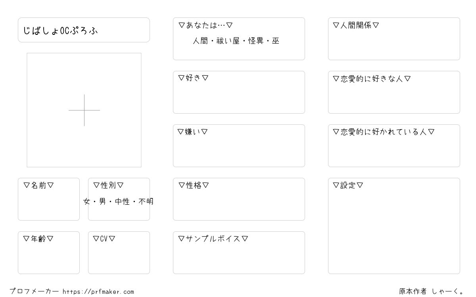
Task: Select the 怪異 option
Action: tap(256, 41)
